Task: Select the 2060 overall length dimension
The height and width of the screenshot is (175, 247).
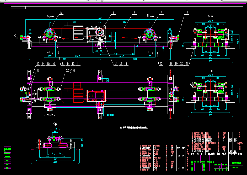Action: (100, 18)
